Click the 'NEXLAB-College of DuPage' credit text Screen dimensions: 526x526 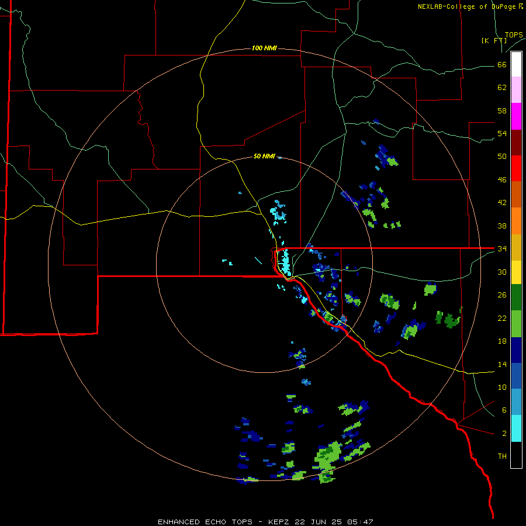pyautogui.click(x=466, y=6)
